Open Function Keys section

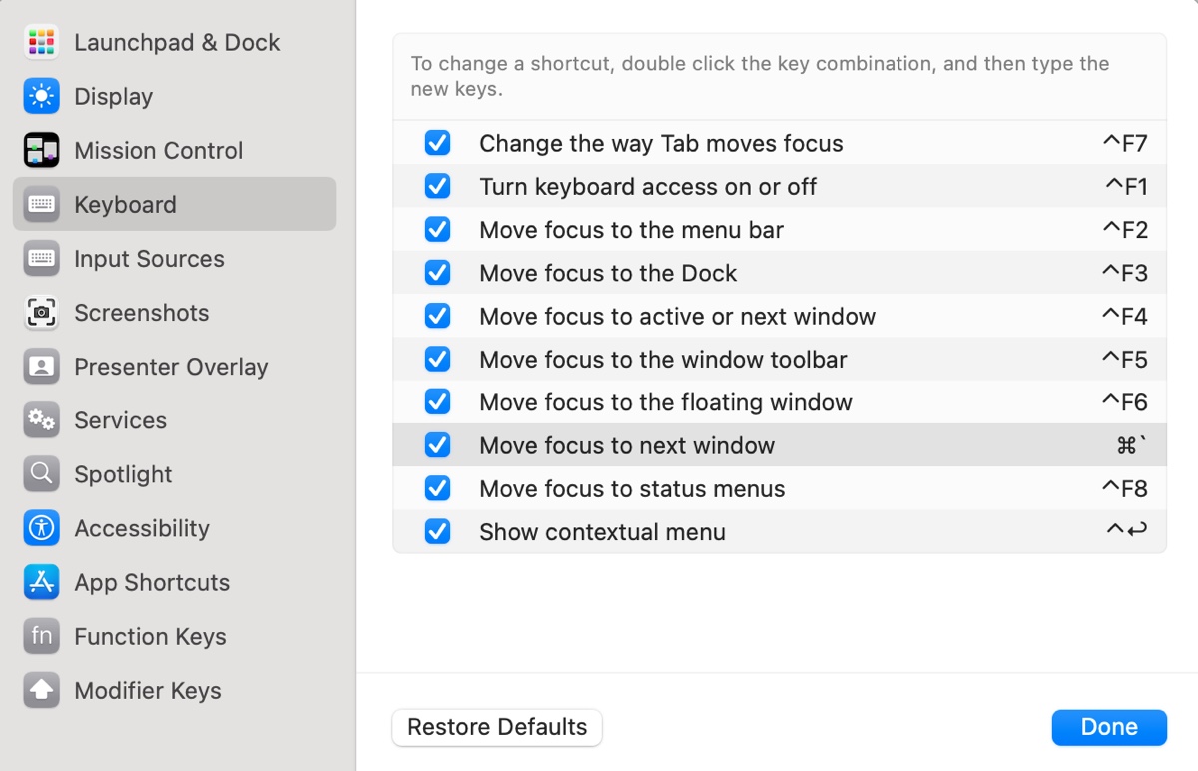tap(150, 636)
